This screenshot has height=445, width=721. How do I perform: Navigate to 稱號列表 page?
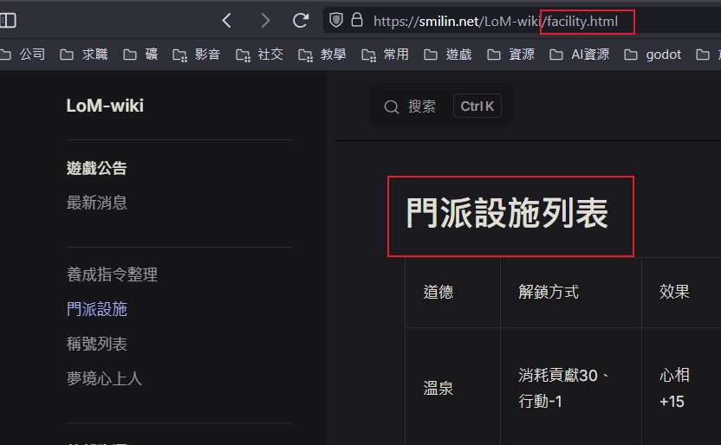[x=97, y=344]
